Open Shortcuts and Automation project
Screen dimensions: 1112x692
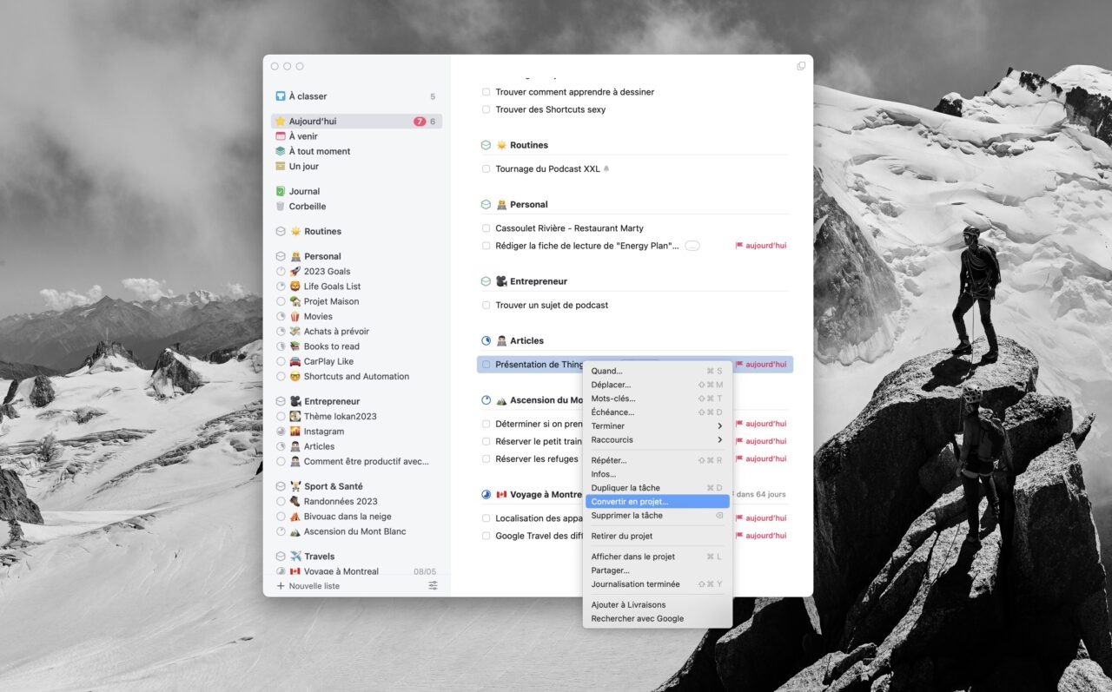click(x=357, y=377)
